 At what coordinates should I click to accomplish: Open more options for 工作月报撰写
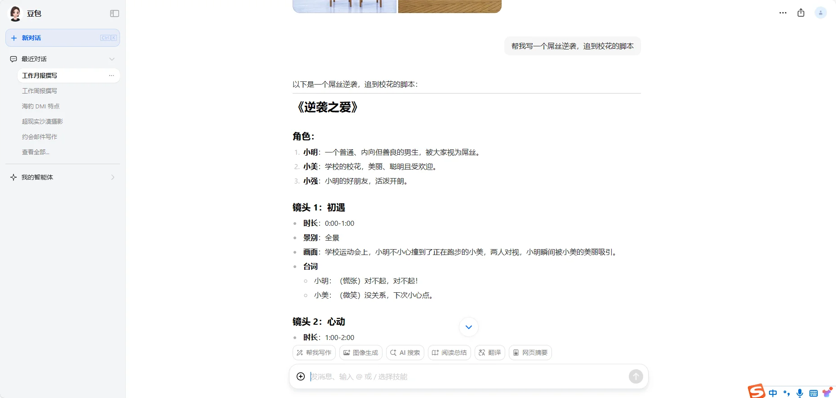111,76
